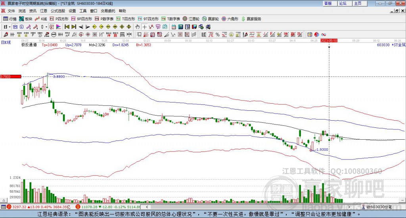The height and width of the screenshot is (218, 406).
Task: Click the 603030 *ST全筑 stock label
Action: pyautogui.click(x=391, y=45)
